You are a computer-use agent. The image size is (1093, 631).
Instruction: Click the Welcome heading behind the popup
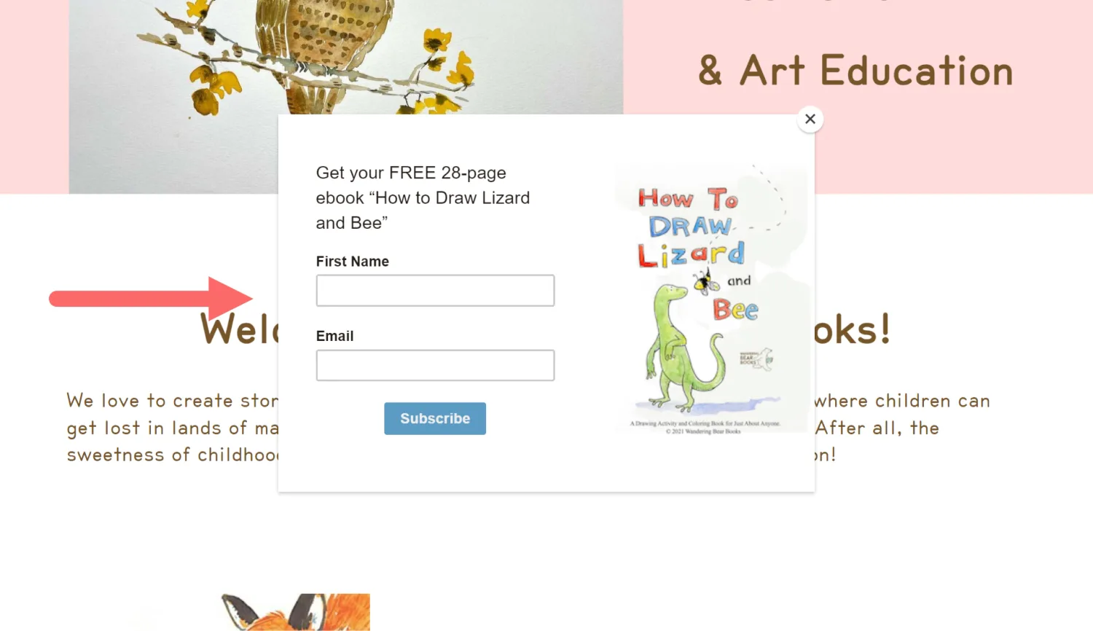pyautogui.click(x=239, y=329)
